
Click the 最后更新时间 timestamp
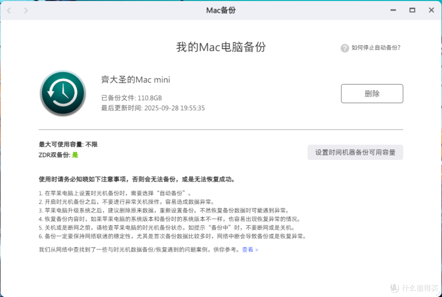[x=153, y=108]
